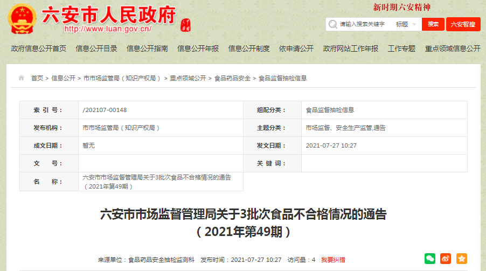Click the red 搜索 button
This screenshot has width=486, height=271.
point(433,24)
